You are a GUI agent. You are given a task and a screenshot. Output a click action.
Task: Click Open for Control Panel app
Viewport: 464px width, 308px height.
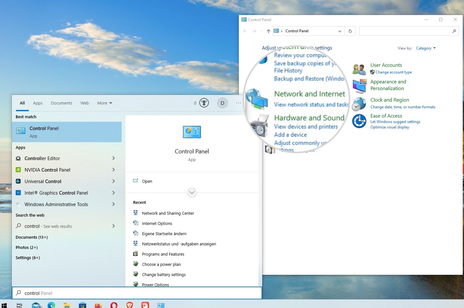147,181
